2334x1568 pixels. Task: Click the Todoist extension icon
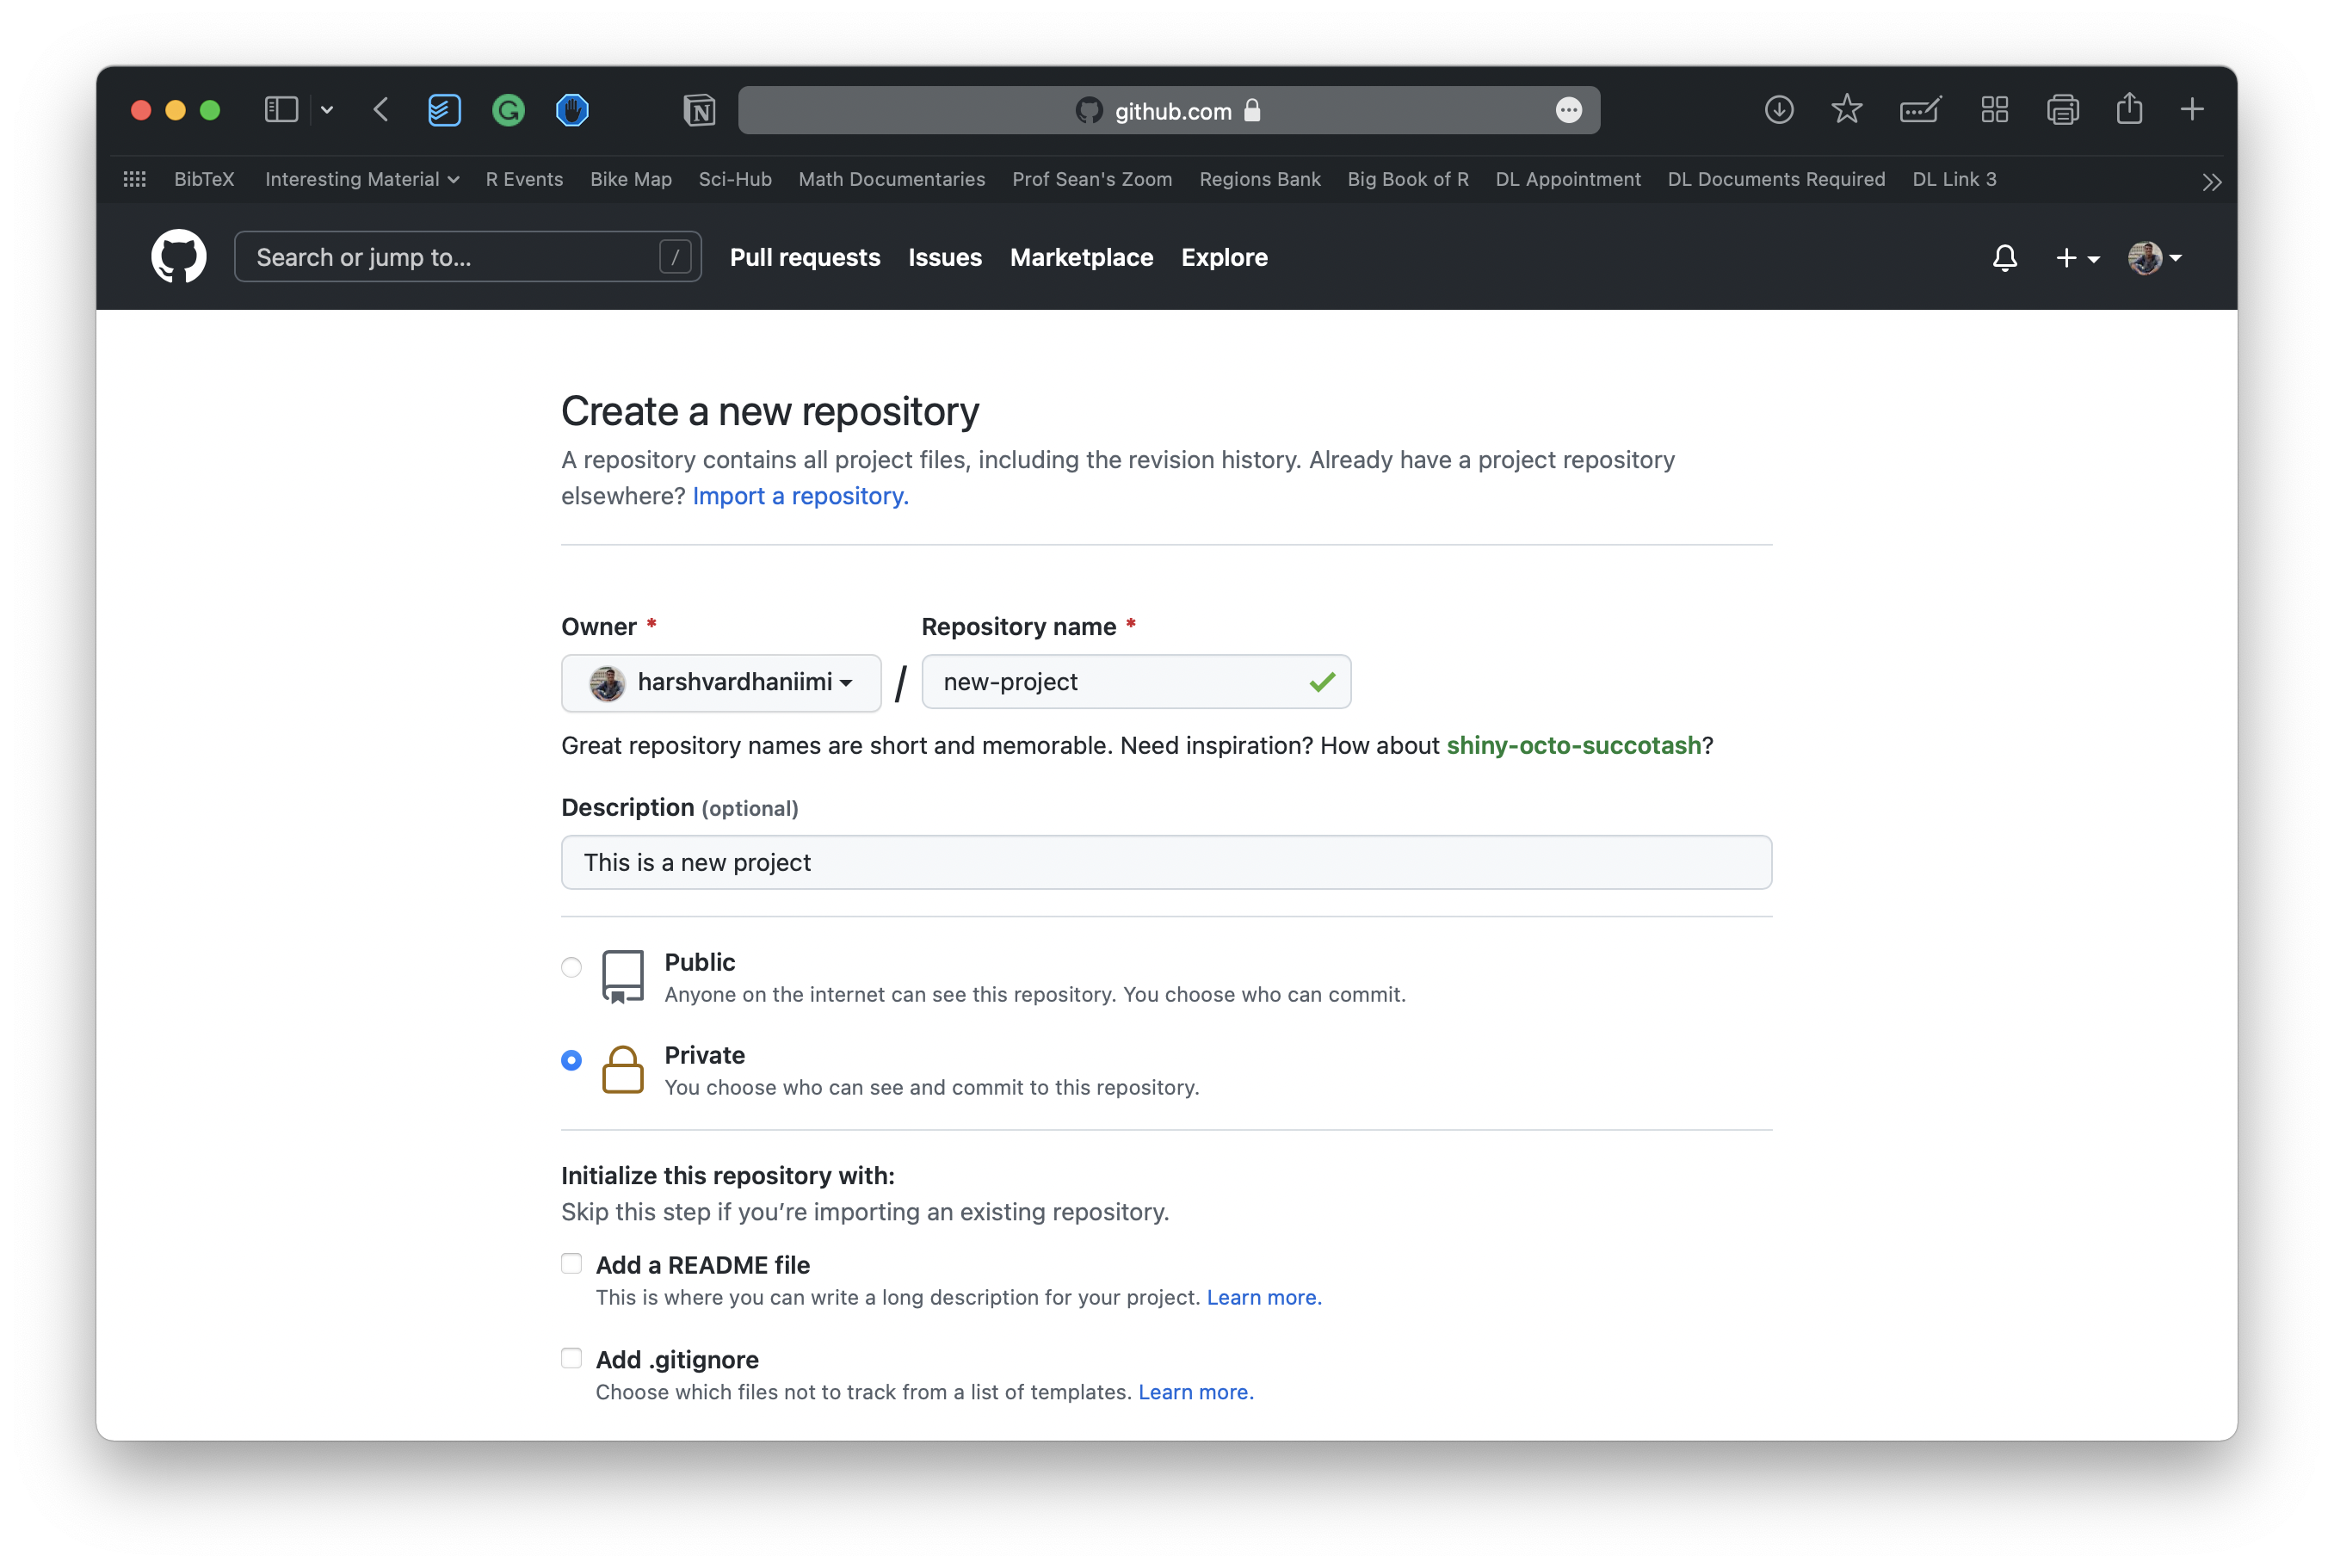coord(444,110)
